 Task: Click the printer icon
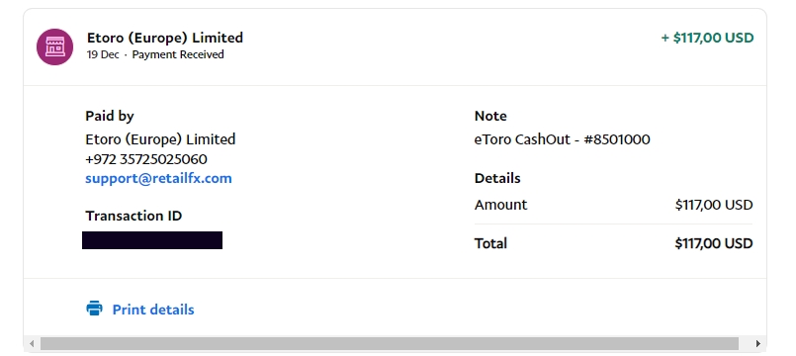(94, 309)
